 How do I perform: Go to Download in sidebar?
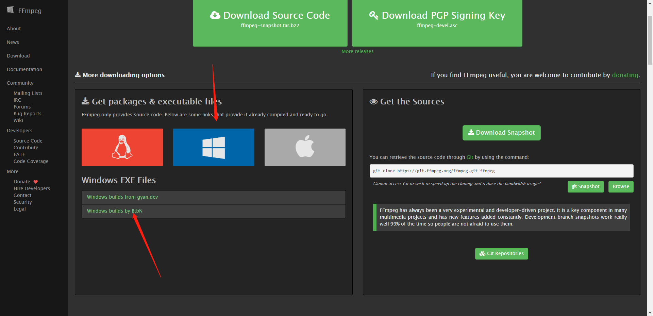[18, 56]
